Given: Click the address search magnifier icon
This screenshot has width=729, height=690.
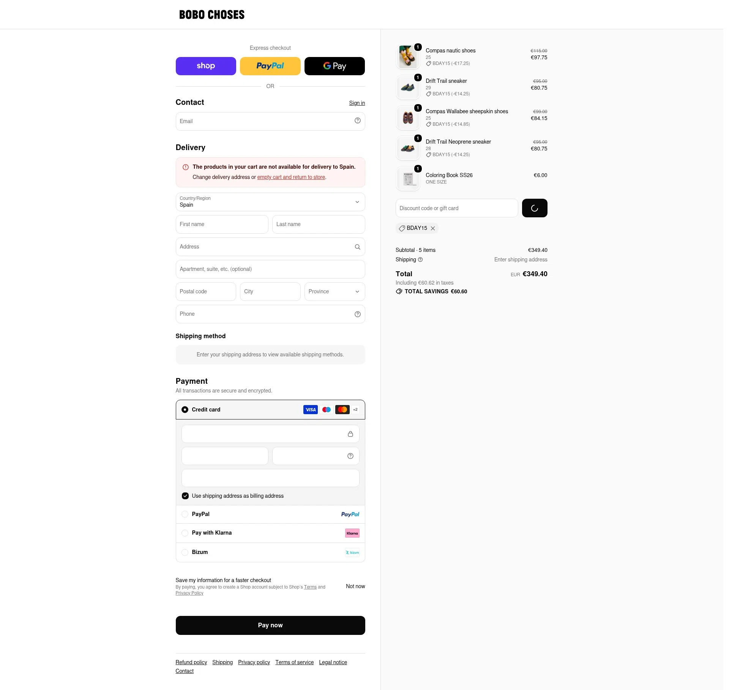Looking at the screenshot, I should tap(357, 247).
